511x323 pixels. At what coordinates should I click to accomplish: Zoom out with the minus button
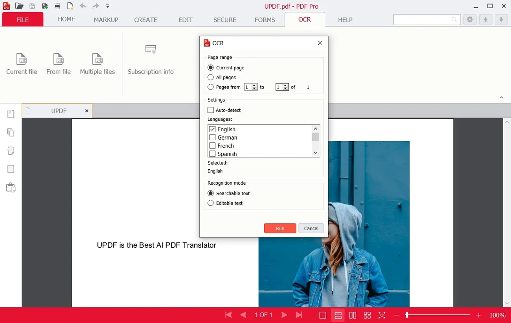[397, 315]
